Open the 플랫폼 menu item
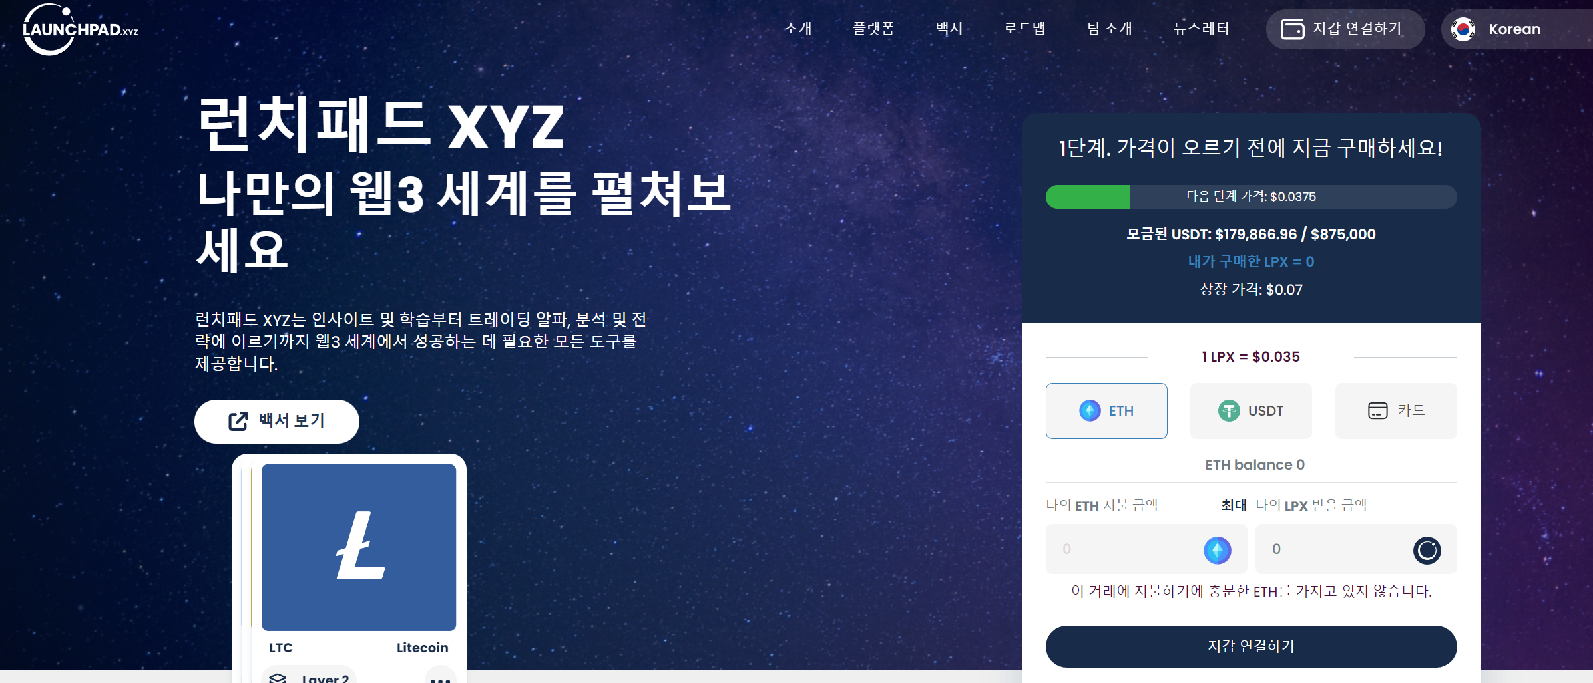 (873, 29)
